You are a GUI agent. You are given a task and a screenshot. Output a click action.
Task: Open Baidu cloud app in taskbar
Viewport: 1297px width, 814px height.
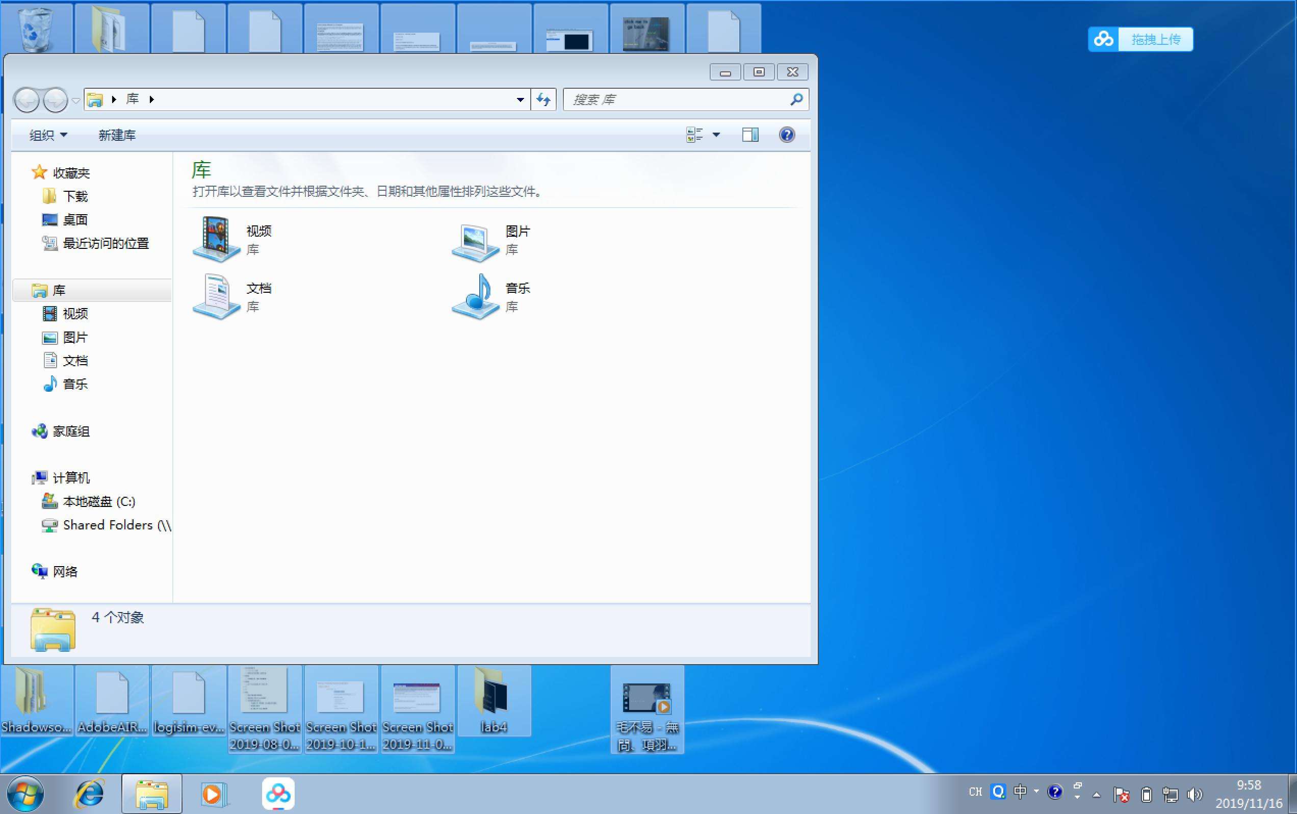pos(278,794)
